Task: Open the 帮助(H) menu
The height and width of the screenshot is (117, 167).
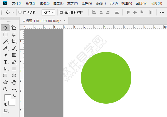Action: [156, 3]
